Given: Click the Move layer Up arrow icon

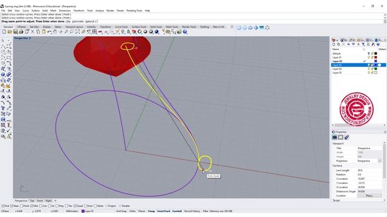Looking at the screenshot, I should (x=348, y=44).
